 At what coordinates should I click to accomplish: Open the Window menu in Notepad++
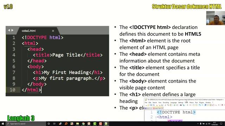tap(208, 103)
